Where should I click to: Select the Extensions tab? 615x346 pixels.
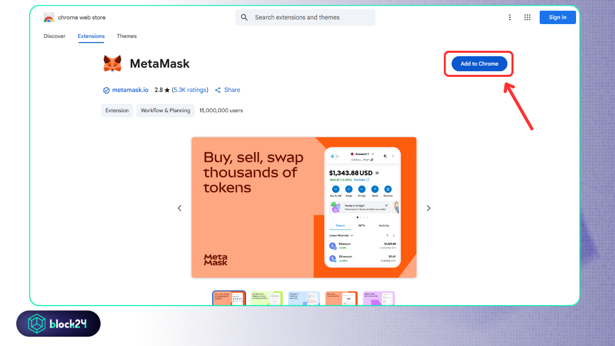(x=91, y=36)
